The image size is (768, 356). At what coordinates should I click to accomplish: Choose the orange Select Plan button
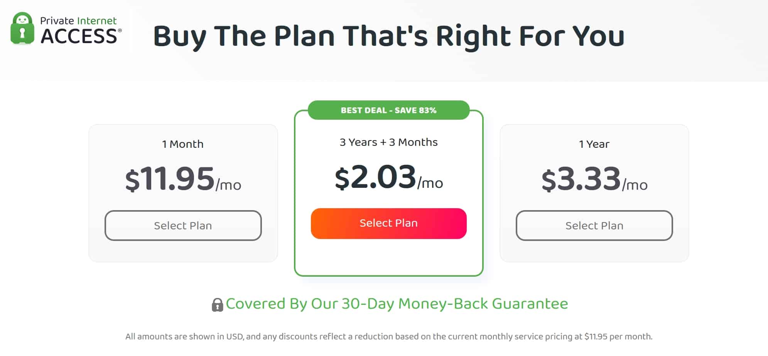pyautogui.click(x=388, y=223)
